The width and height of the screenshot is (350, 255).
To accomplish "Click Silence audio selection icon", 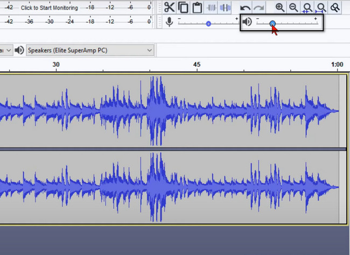I will tap(225, 8).
